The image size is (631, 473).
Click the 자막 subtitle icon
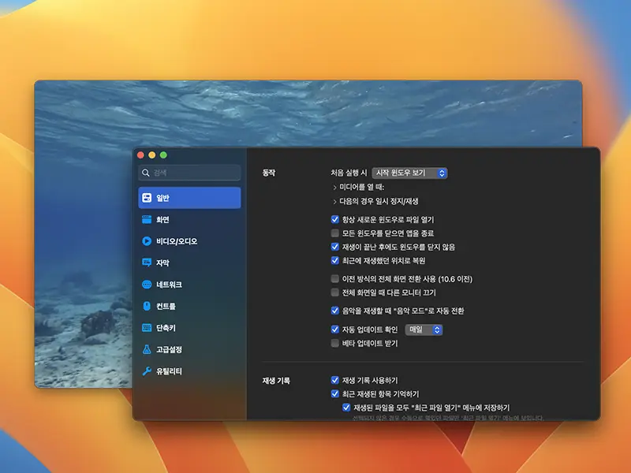click(x=147, y=263)
